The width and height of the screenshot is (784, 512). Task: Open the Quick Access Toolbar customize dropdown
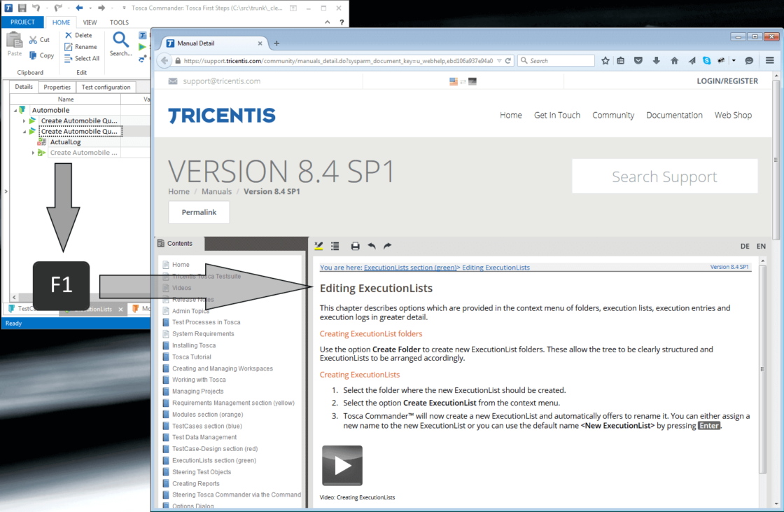(x=124, y=8)
